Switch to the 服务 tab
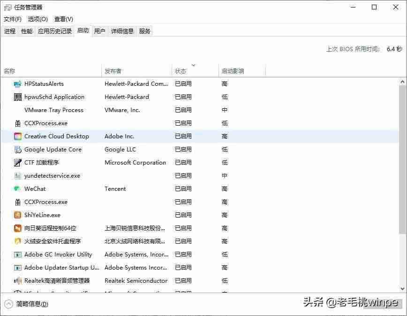Viewport: 407px width, 316px height. (x=144, y=31)
